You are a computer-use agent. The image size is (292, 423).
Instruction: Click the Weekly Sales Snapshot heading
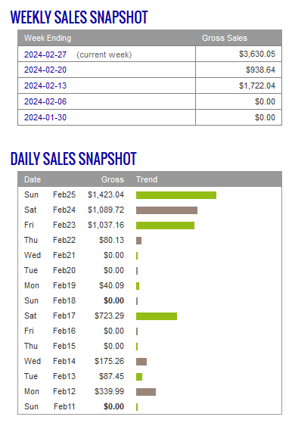click(79, 17)
